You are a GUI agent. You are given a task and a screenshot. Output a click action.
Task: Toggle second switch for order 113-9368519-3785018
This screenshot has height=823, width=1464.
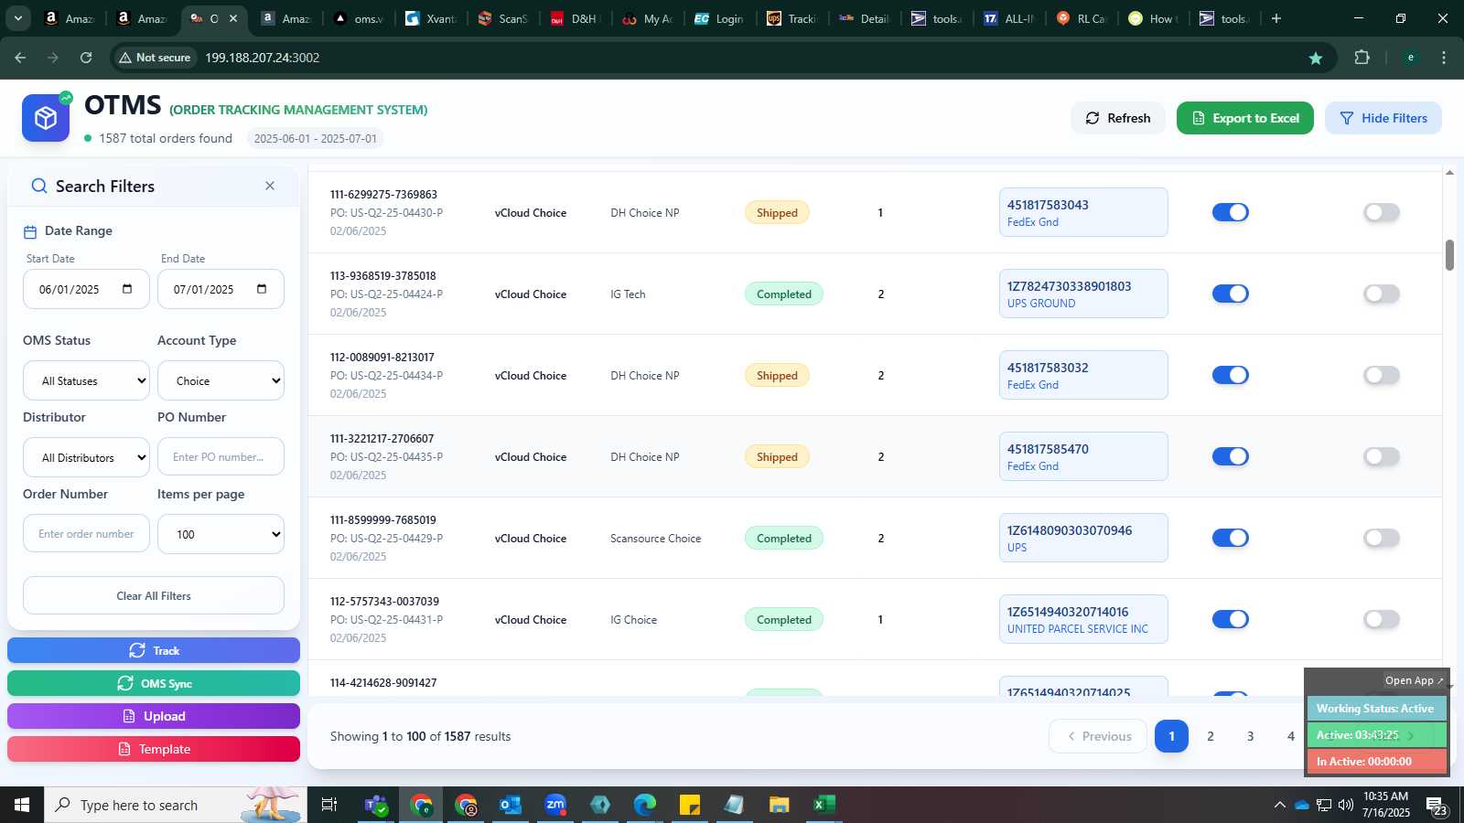[1382, 294]
